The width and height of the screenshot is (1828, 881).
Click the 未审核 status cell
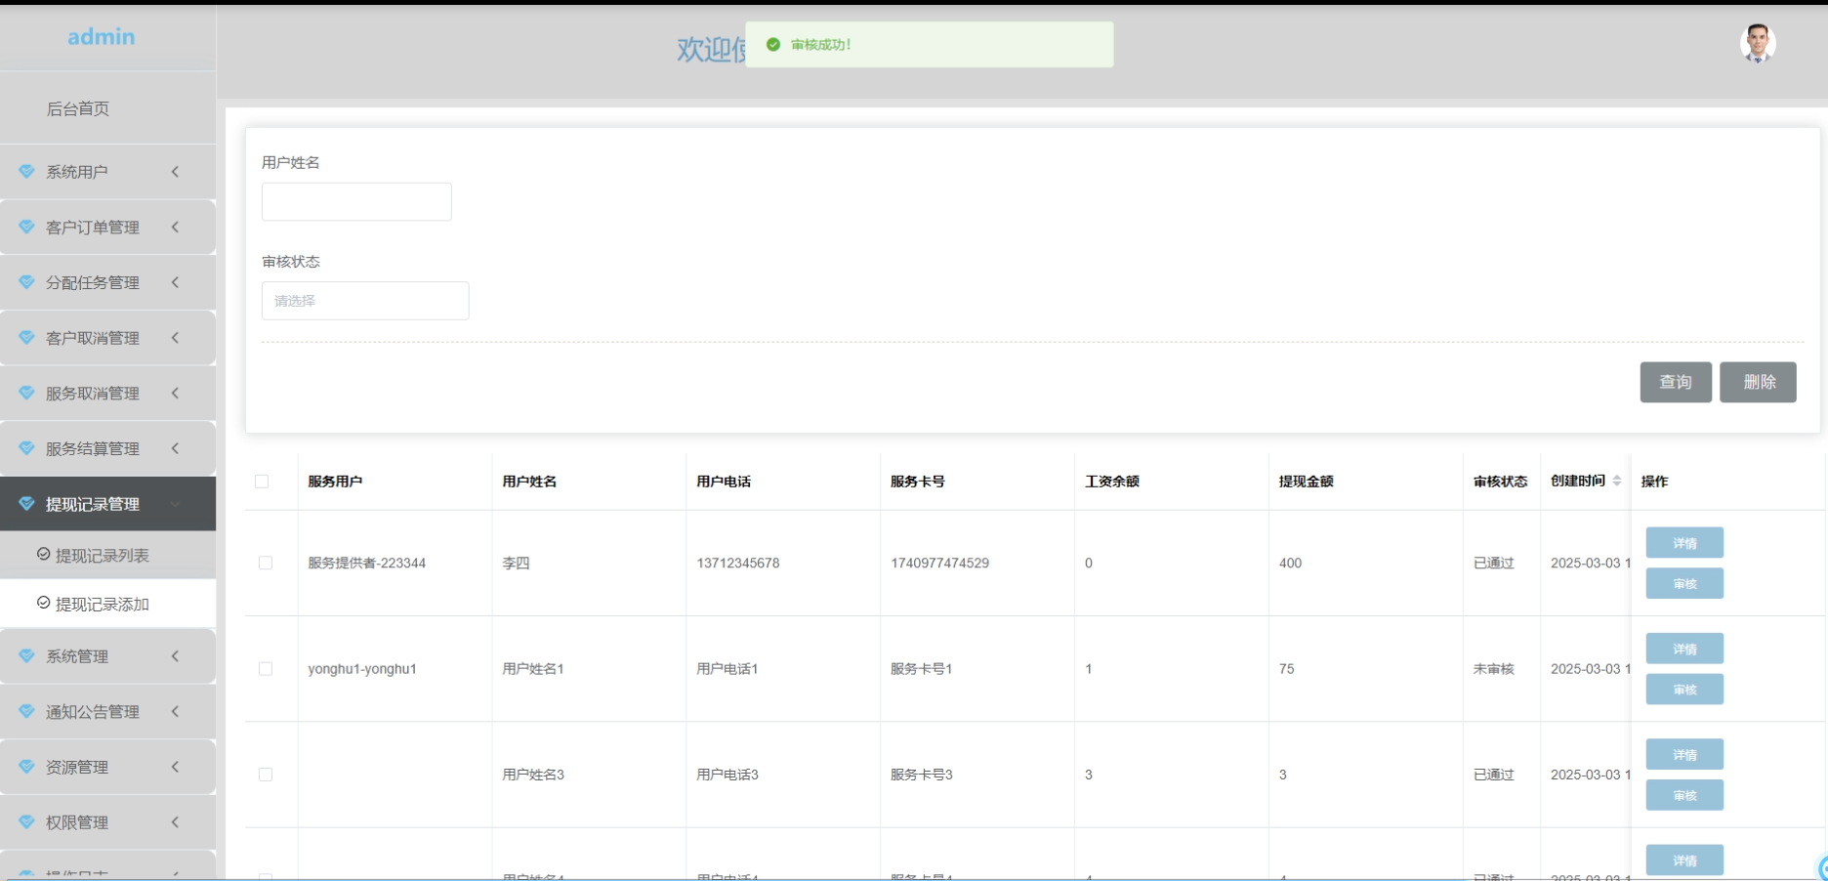coord(1494,669)
